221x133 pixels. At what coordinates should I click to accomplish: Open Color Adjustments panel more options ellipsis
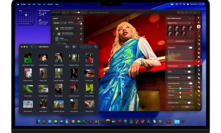coord(193,18)
